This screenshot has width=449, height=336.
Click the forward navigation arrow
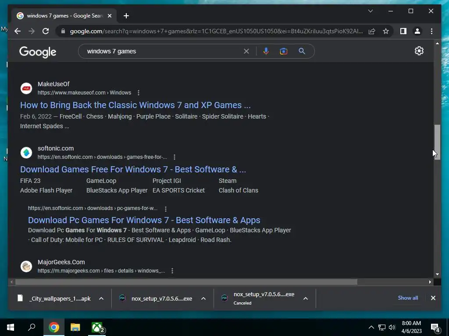click(x=32, y=31)
